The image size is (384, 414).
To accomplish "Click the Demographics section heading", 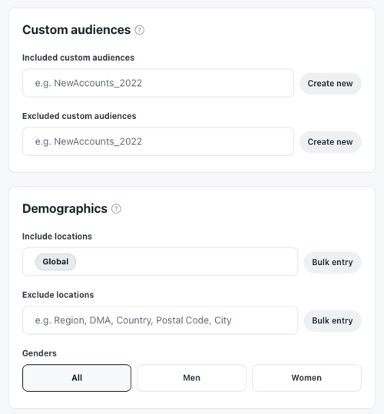I will tap(65, 209).
